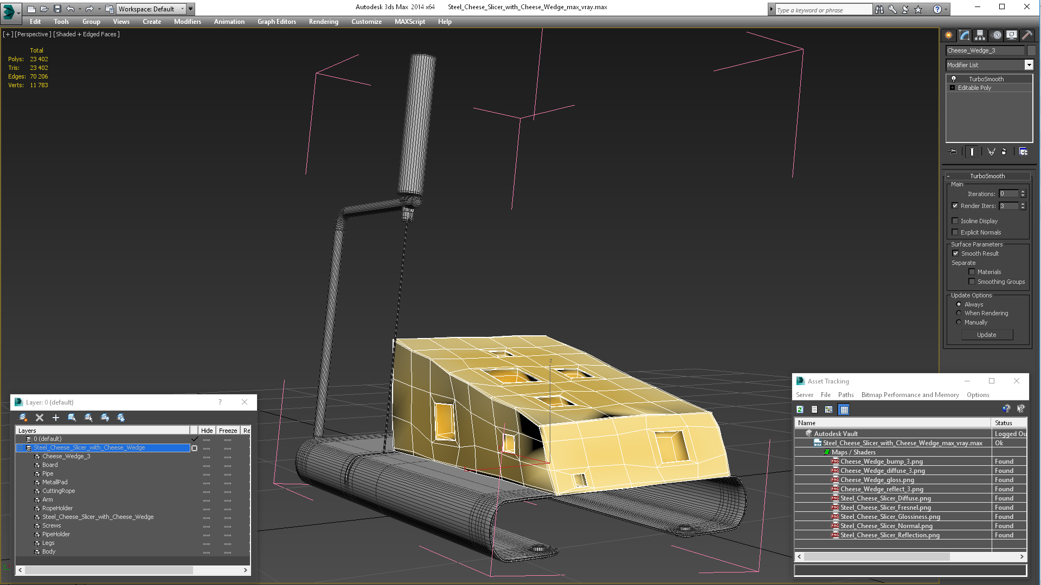
Task: Click the Open File folder icon
Action: coord(44,9)
